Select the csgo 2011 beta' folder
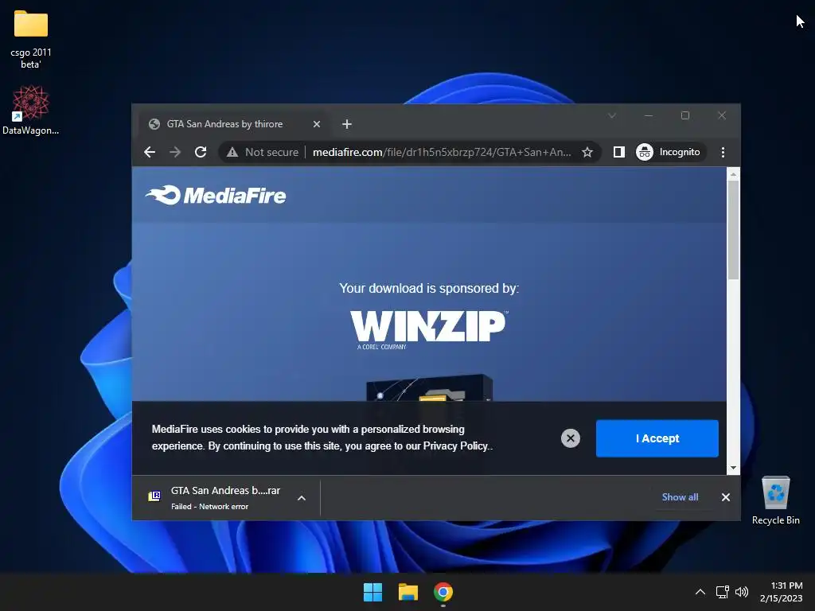815x611 pixels. [x=31, y=39]
